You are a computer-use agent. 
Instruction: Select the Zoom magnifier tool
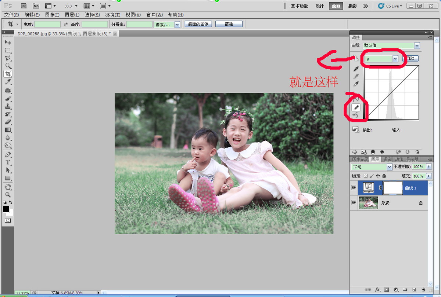[8, 195]
